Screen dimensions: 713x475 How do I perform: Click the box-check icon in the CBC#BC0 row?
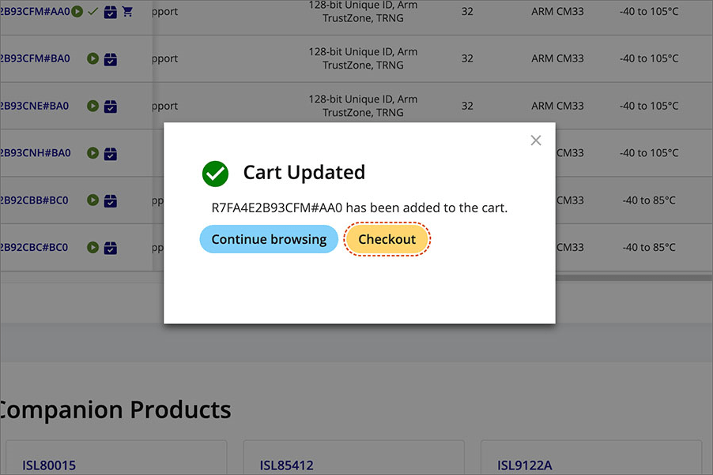[111, 249]
